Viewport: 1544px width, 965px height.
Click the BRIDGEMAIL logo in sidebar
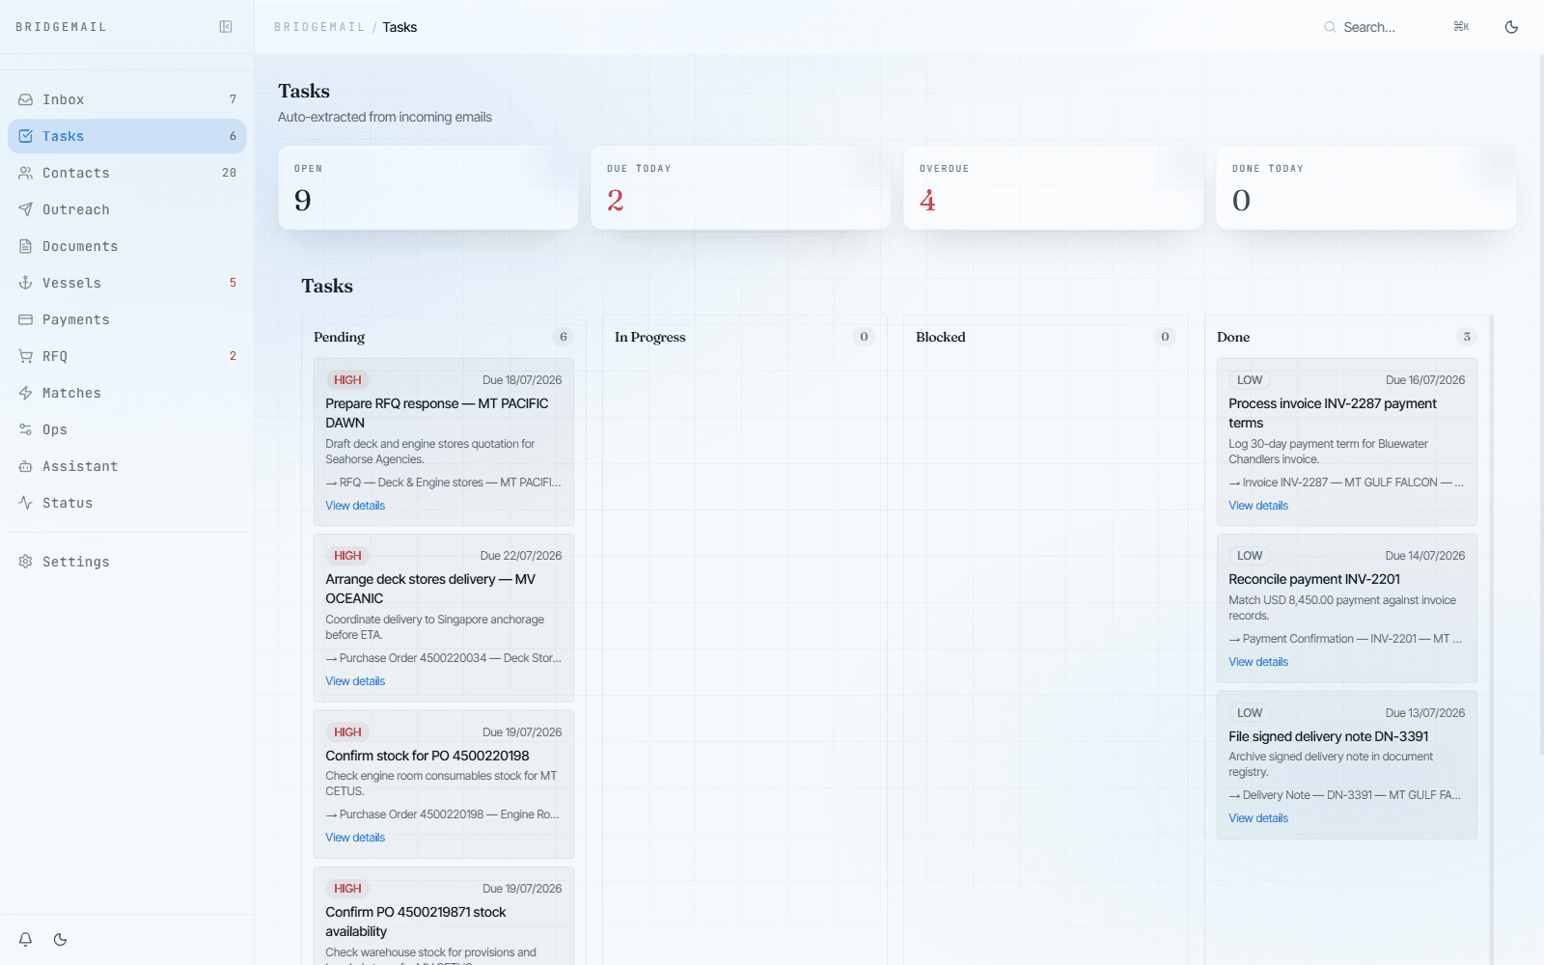[x=61, y=27]
